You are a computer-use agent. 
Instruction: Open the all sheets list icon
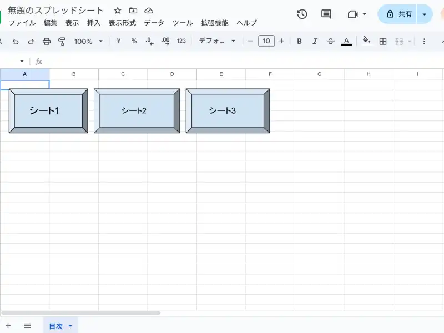pos(27,326)
